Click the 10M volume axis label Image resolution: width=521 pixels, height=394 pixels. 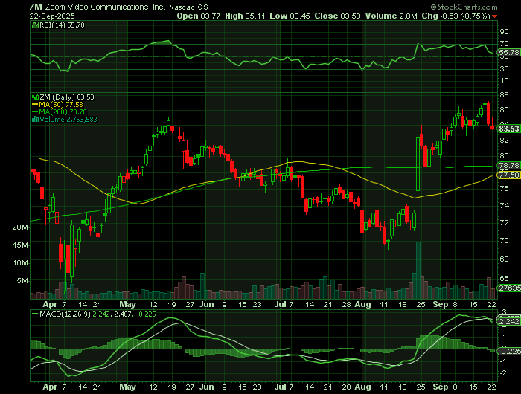[x=21, y=263]
